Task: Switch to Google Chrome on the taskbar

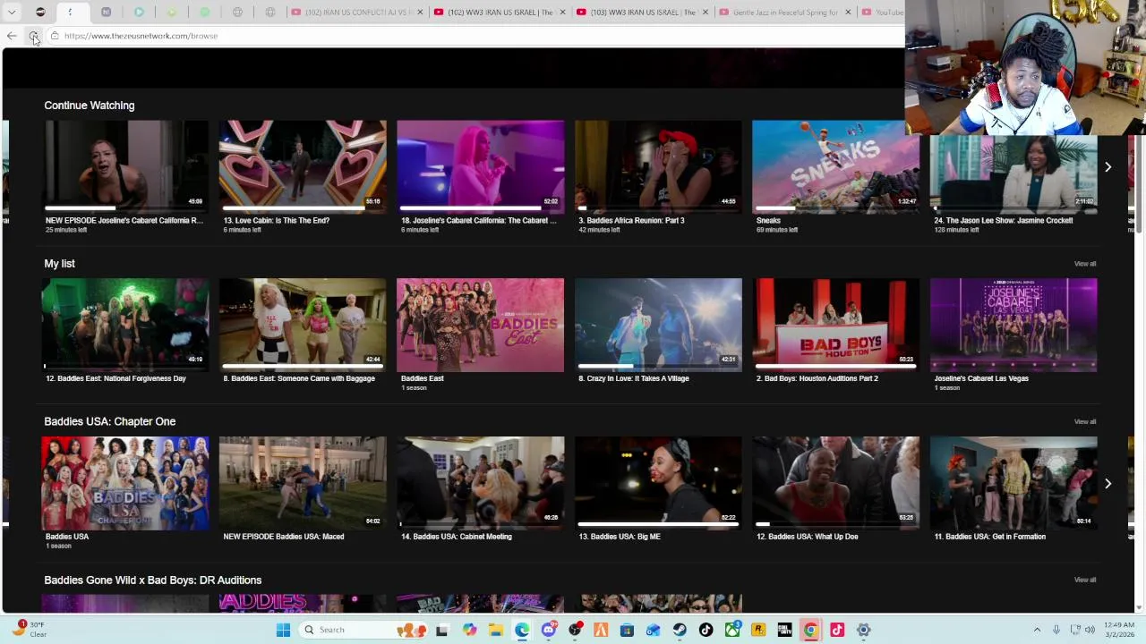Action: tap(810, 630)
